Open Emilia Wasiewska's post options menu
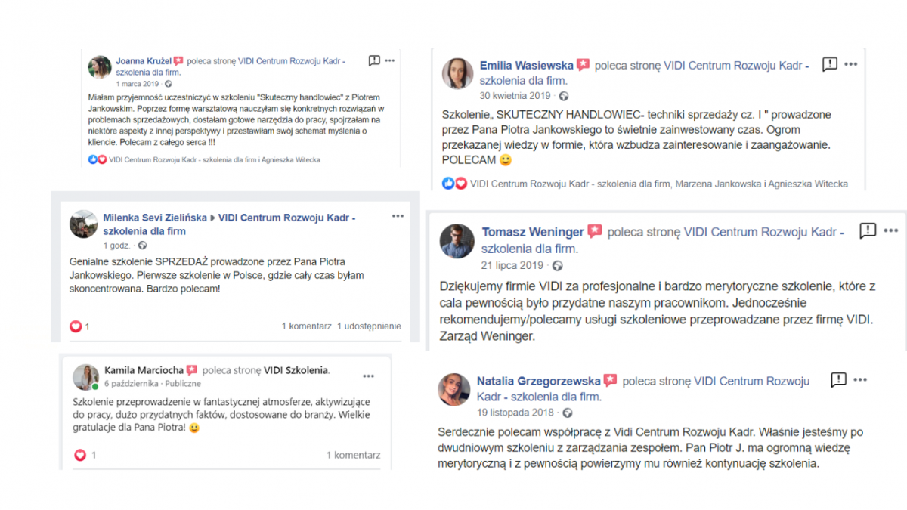Screen dimensions: 907x510 tap(853, 64)
